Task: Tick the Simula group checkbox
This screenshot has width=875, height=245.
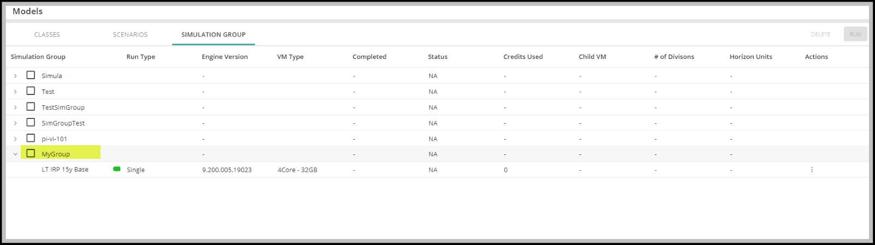Action: [31, 75]
